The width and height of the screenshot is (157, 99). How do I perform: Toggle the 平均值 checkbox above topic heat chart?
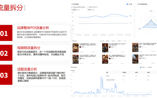click(140, 67)
